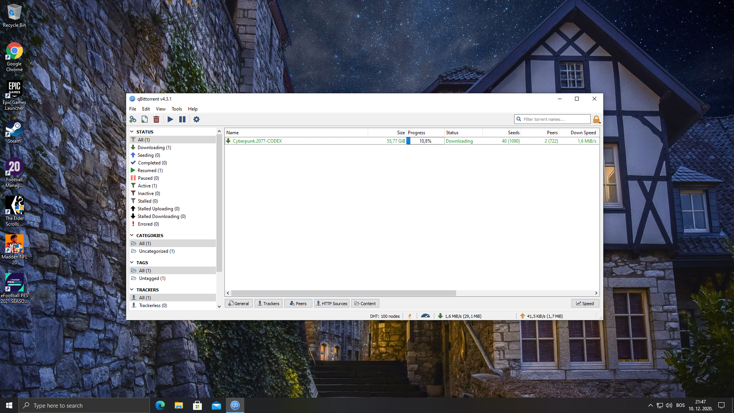Show the Speed graph tab
The width and height of the screenshot is (734, 413).
pyautogui.click(x=585, y=303)
